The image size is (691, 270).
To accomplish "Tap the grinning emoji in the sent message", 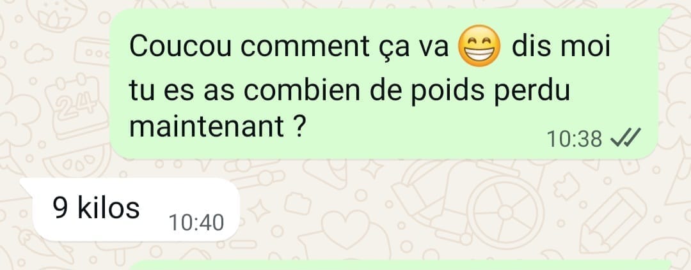I will pyautogui.click(x=480, y=46).
